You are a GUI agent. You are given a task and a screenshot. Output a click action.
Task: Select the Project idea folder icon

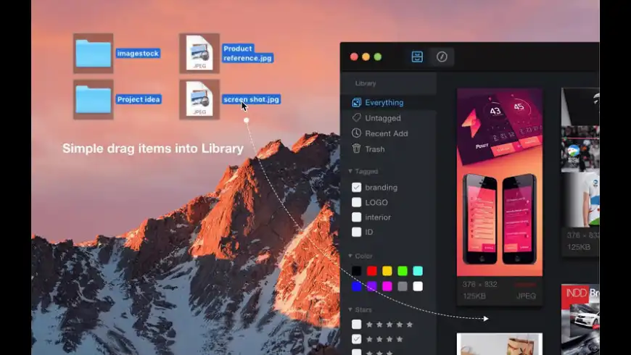click(93, 99)
